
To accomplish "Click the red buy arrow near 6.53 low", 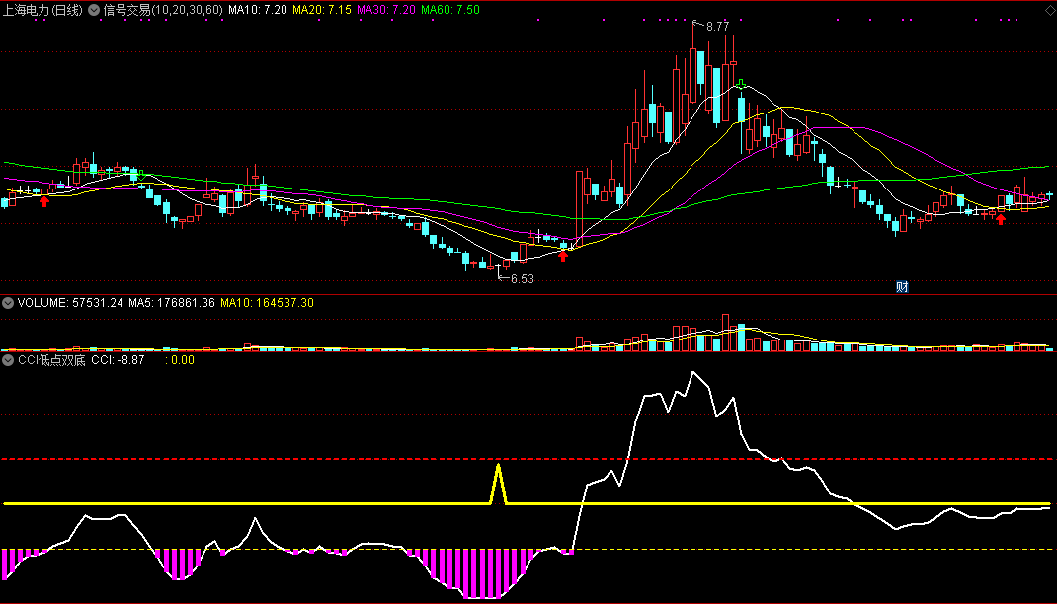I will (563, 256).
